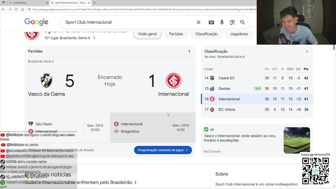
Task: Click the 15º lugar Brasileirão Série A text
Action: coord(67,38)
